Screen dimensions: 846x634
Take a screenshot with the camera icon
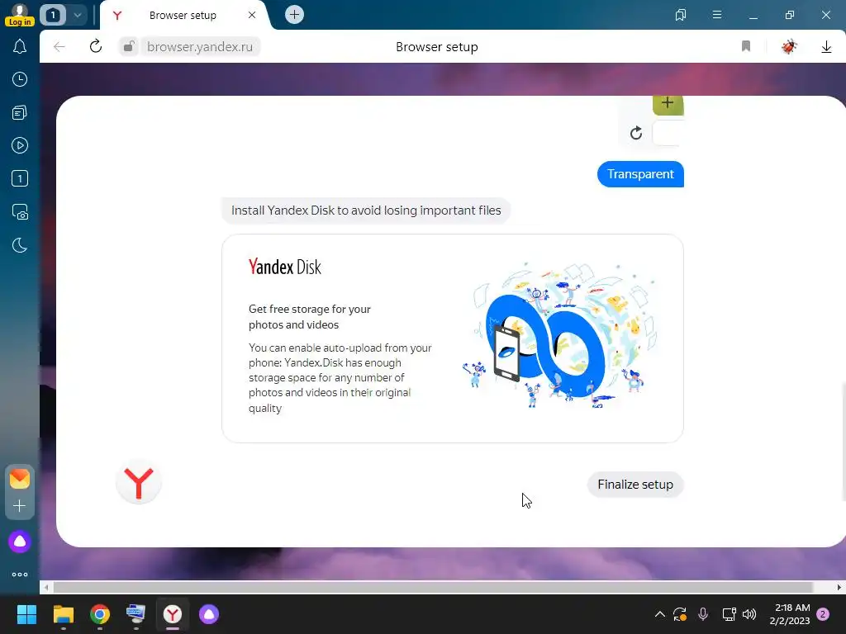pyautogui.click(x=20, y=212)
